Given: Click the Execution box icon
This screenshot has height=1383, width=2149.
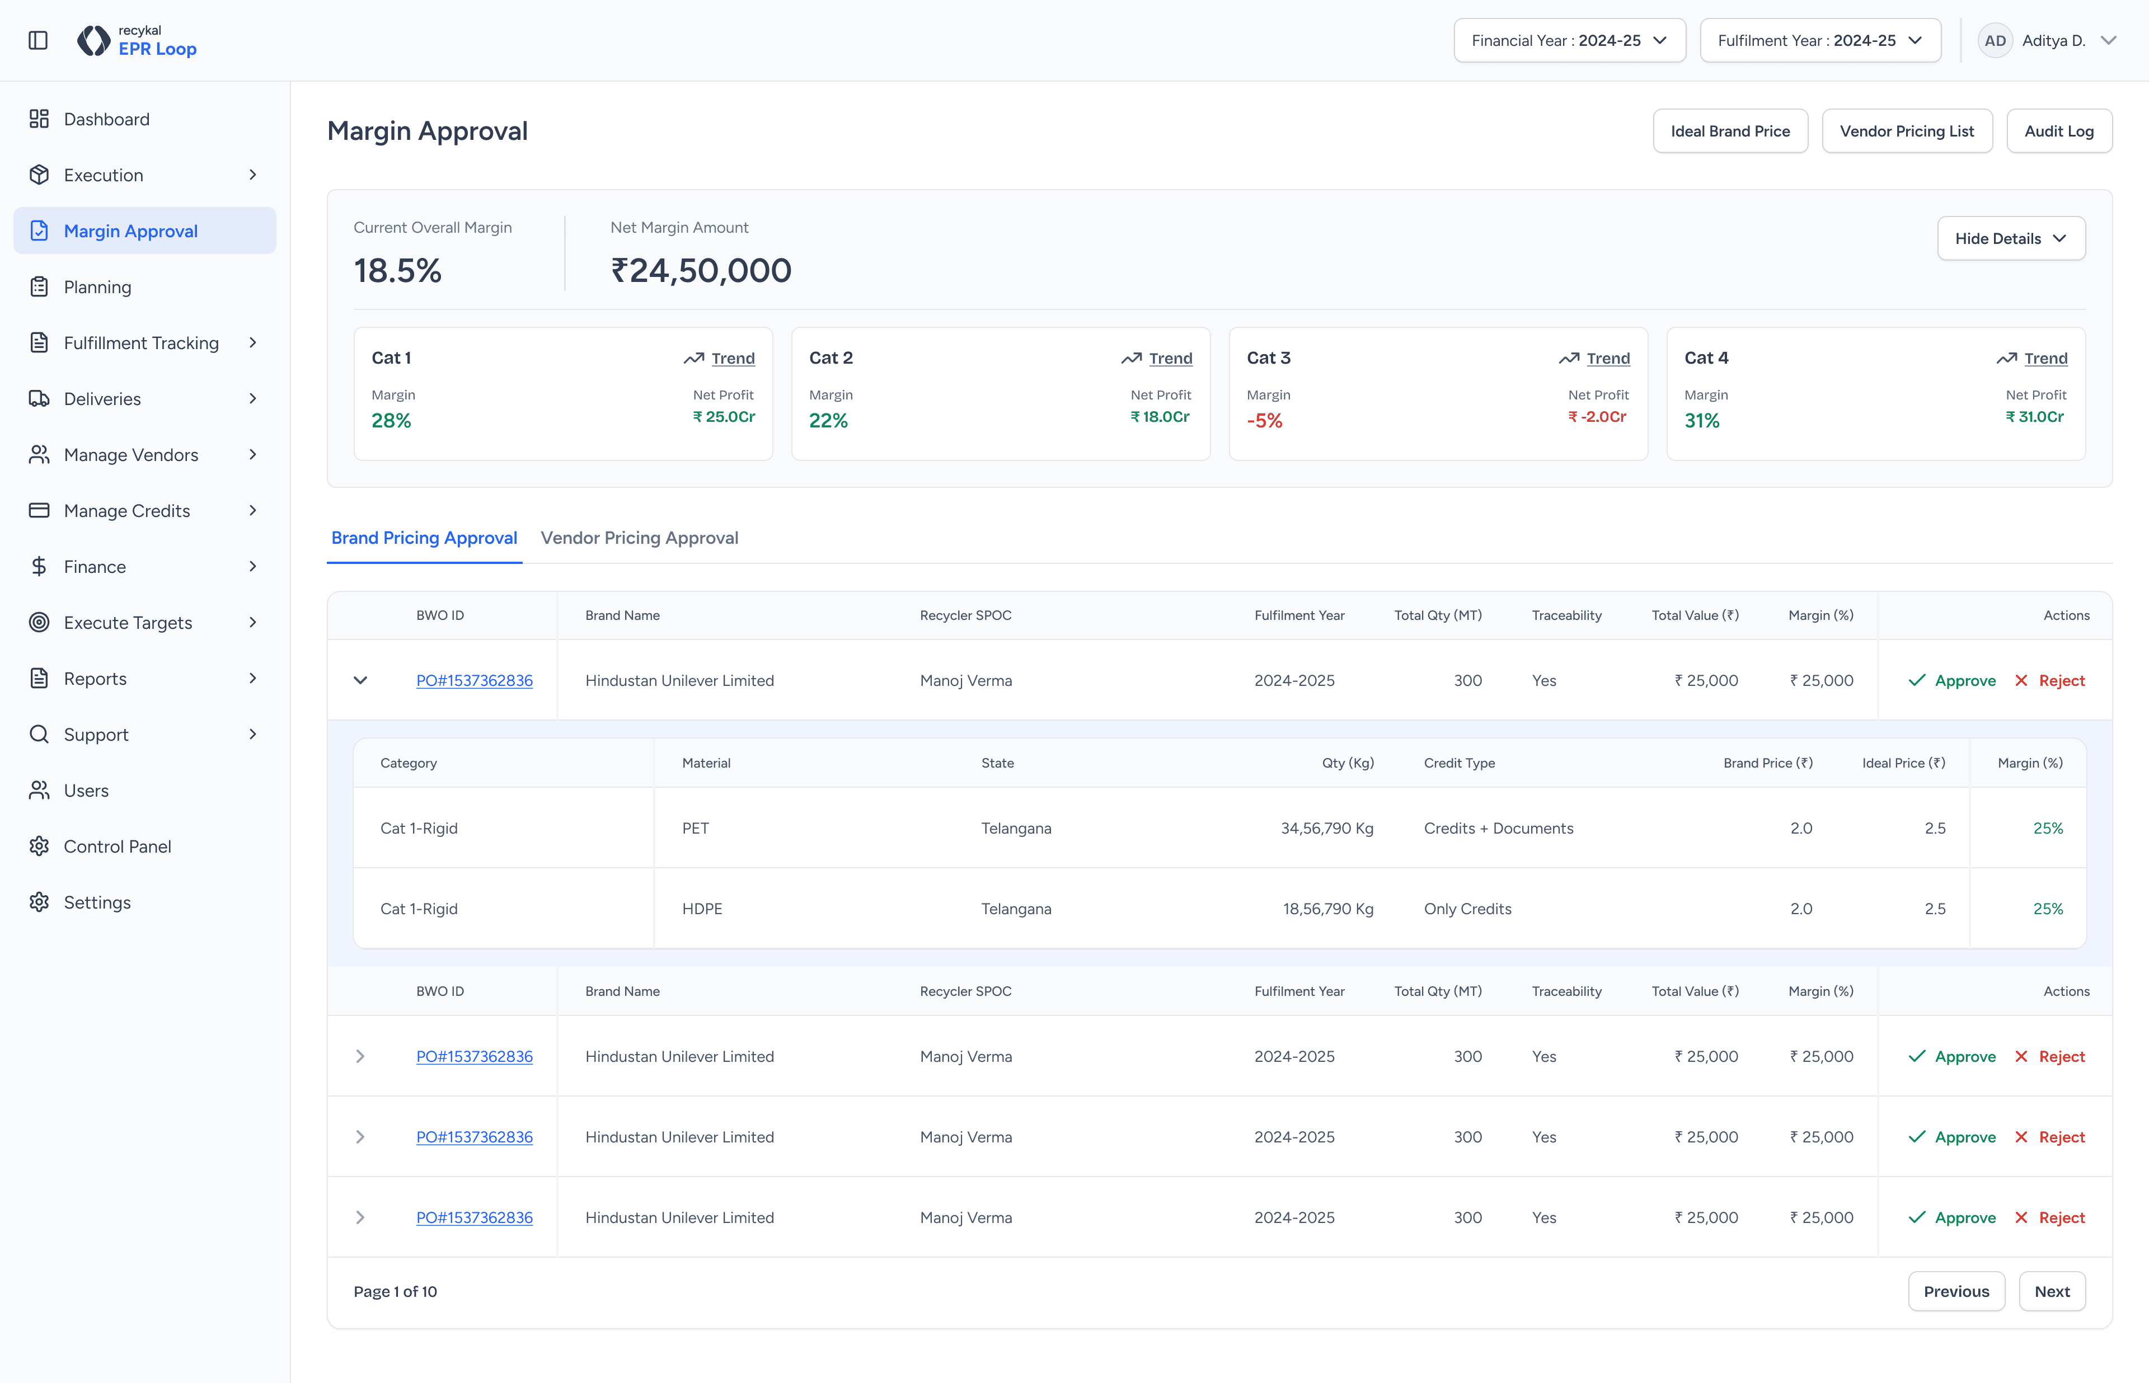Looking at the screenshot, I should coord(39,175).
